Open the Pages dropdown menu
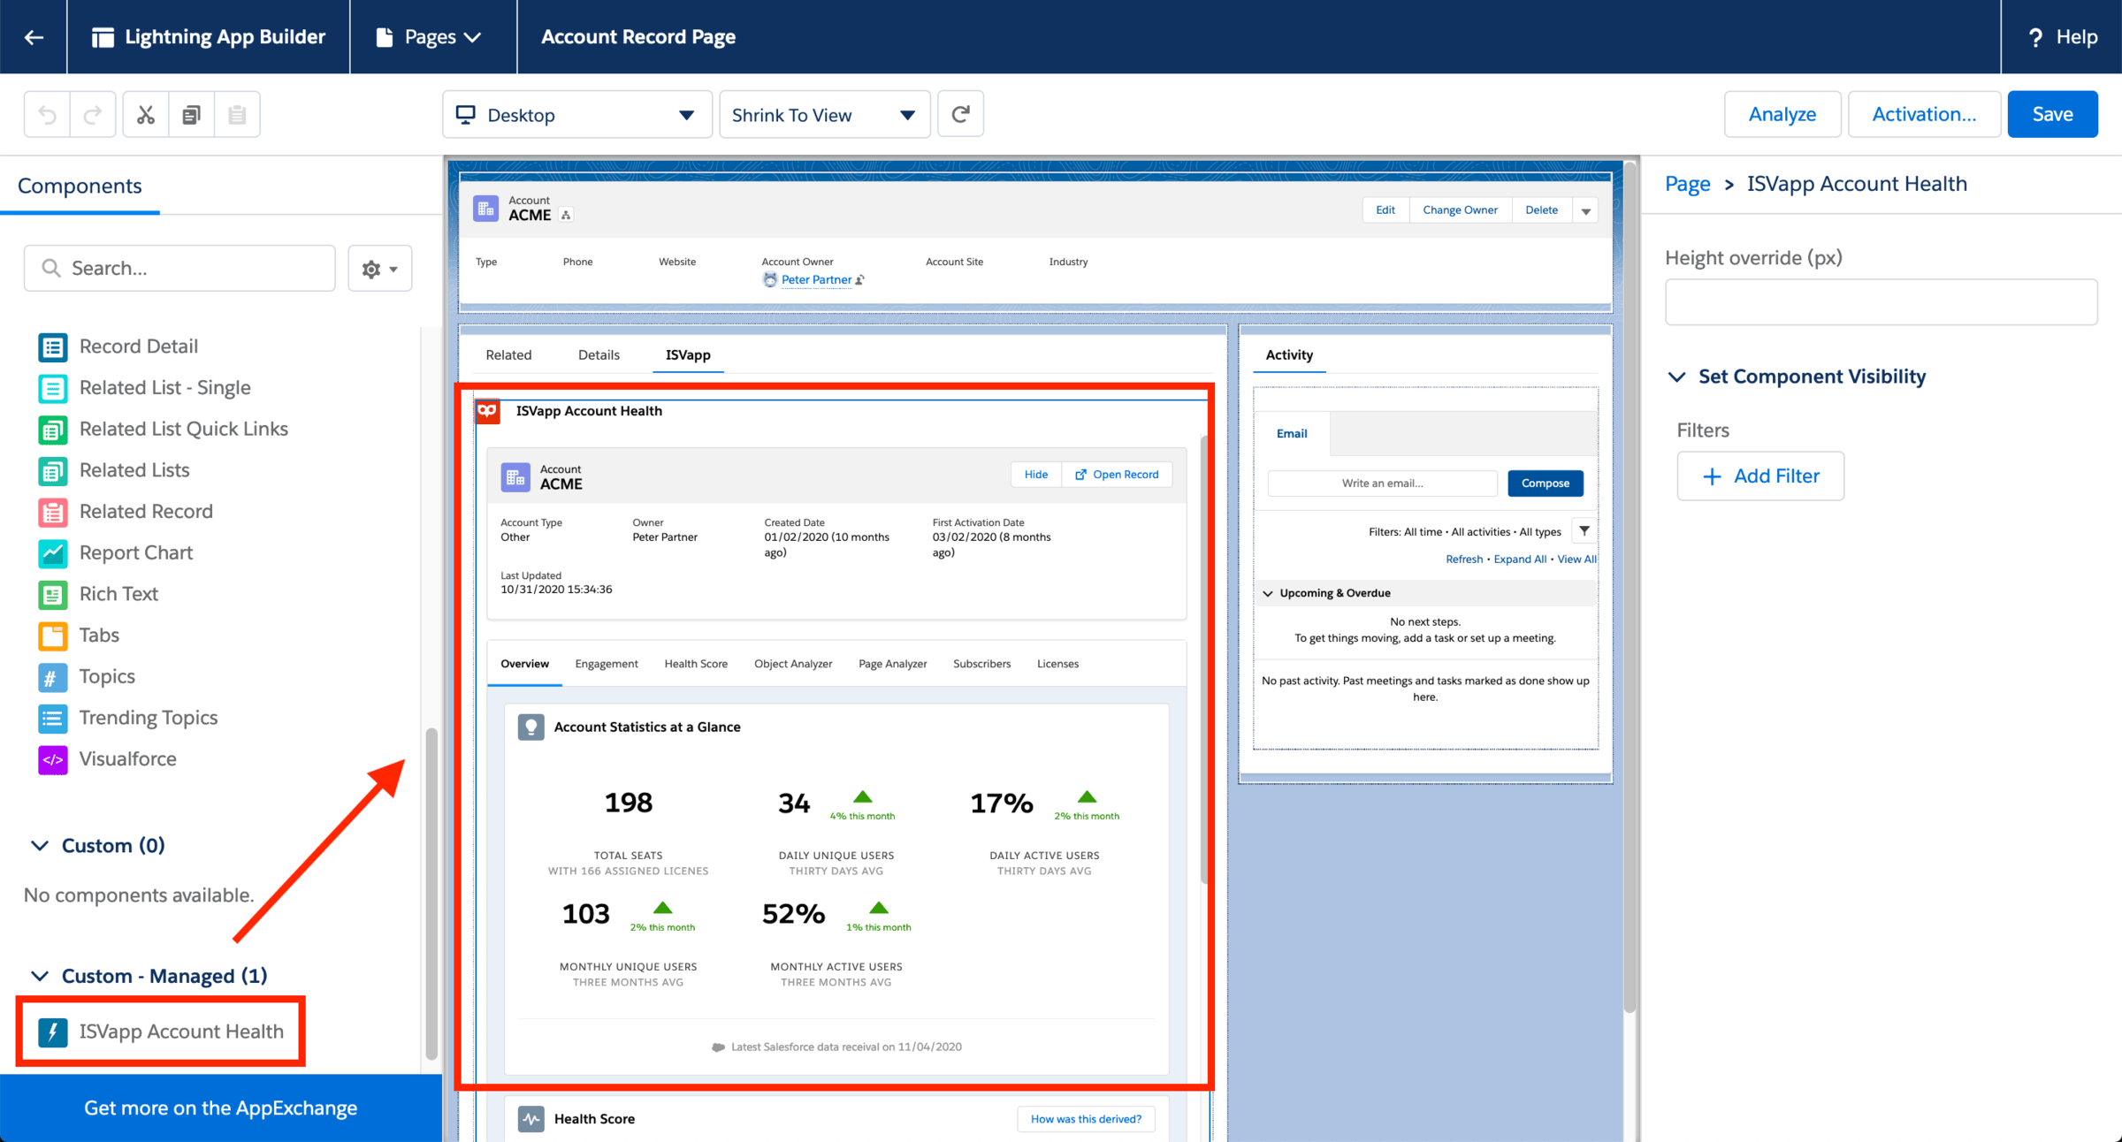The width and height of the screenshot is (2122, 1142). click(x=429, y=37)
